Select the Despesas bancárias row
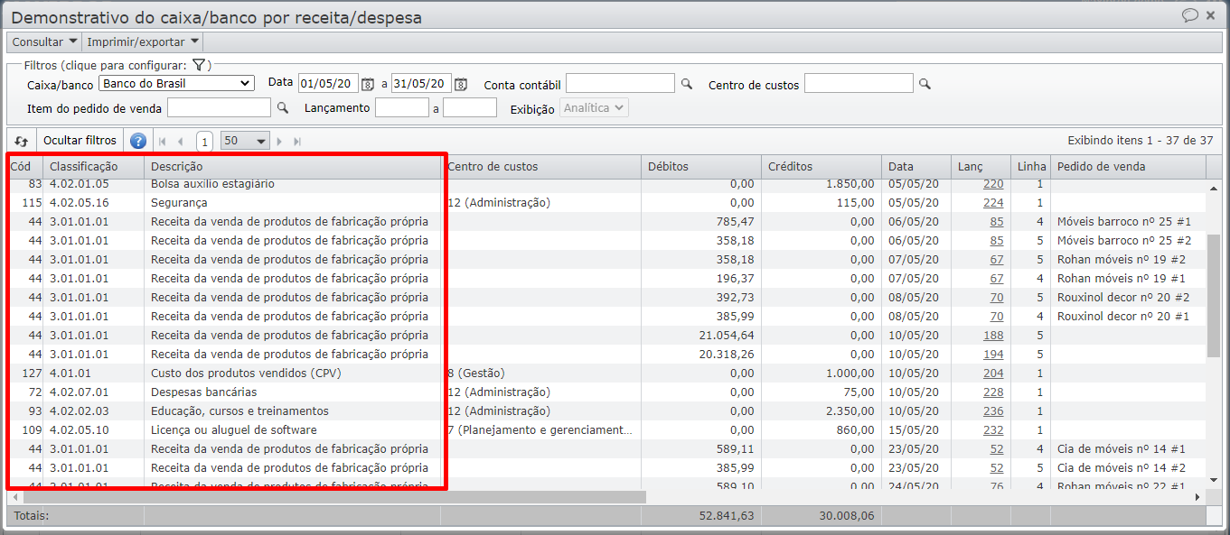 tap(606, 392)
